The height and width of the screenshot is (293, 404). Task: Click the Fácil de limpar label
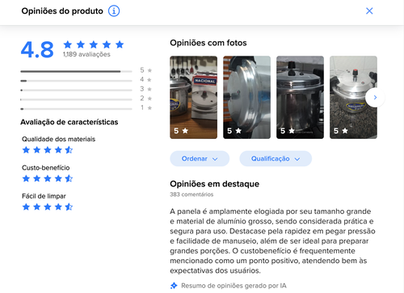click(x=44, y=196)
